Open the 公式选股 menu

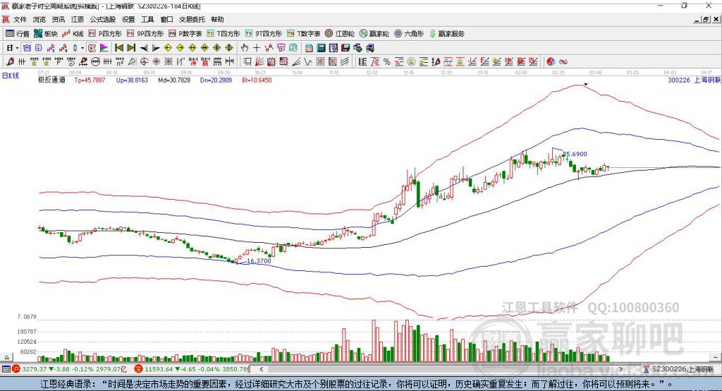tap(103, 19)
